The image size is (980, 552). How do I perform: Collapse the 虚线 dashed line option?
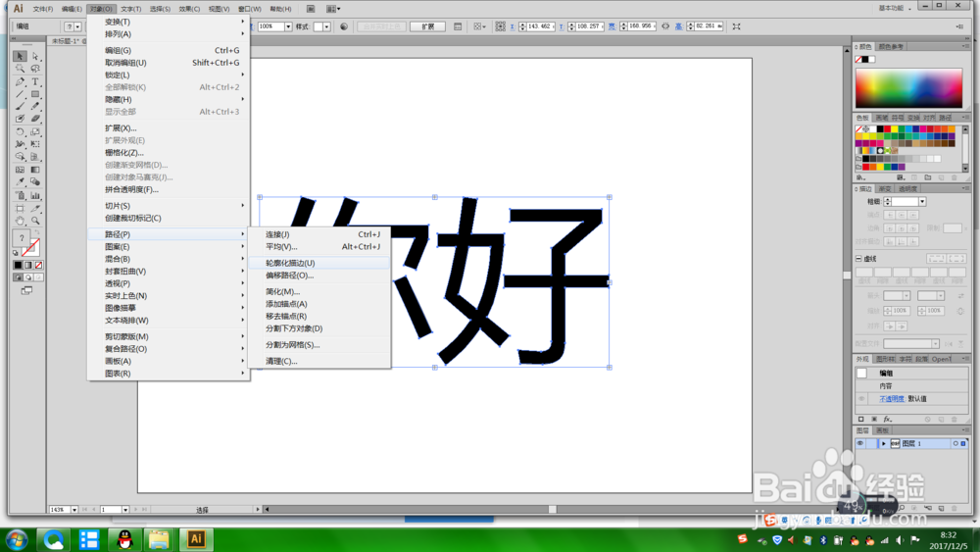[859, 259]
